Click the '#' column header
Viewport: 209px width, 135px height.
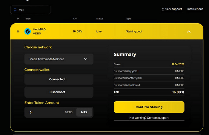tap(18, 19)
